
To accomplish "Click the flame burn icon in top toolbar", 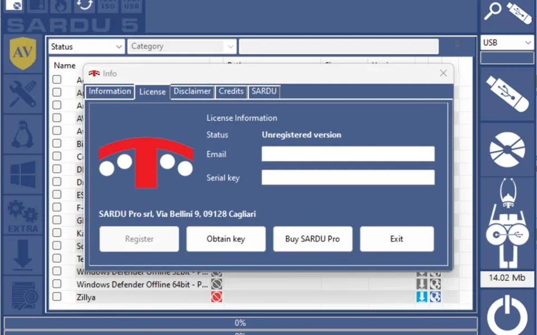I will 60,6.
